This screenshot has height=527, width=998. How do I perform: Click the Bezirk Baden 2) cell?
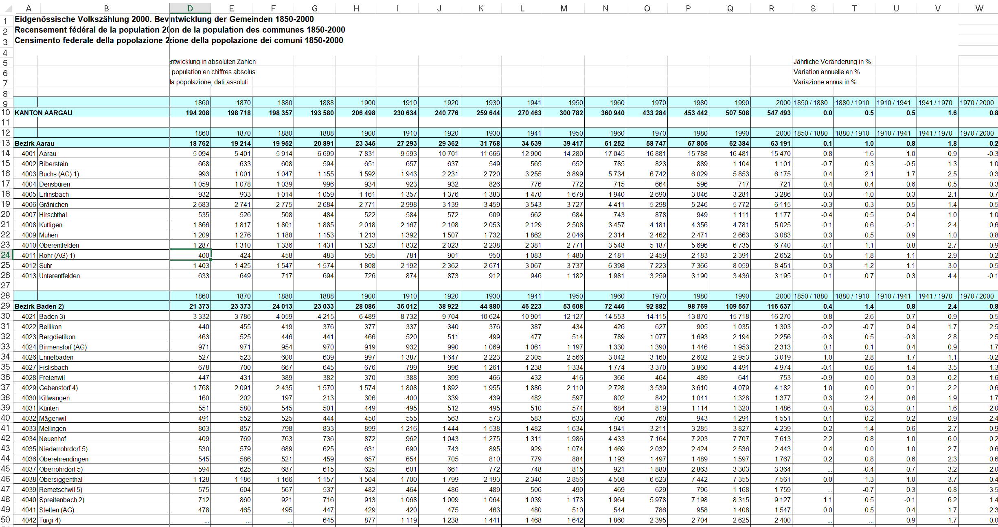click(91, 306)
